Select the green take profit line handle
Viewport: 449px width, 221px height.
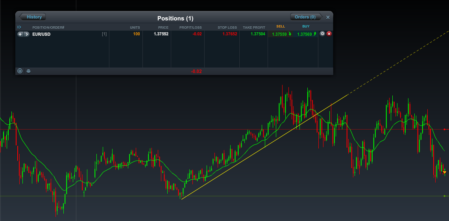pos(444,196)
